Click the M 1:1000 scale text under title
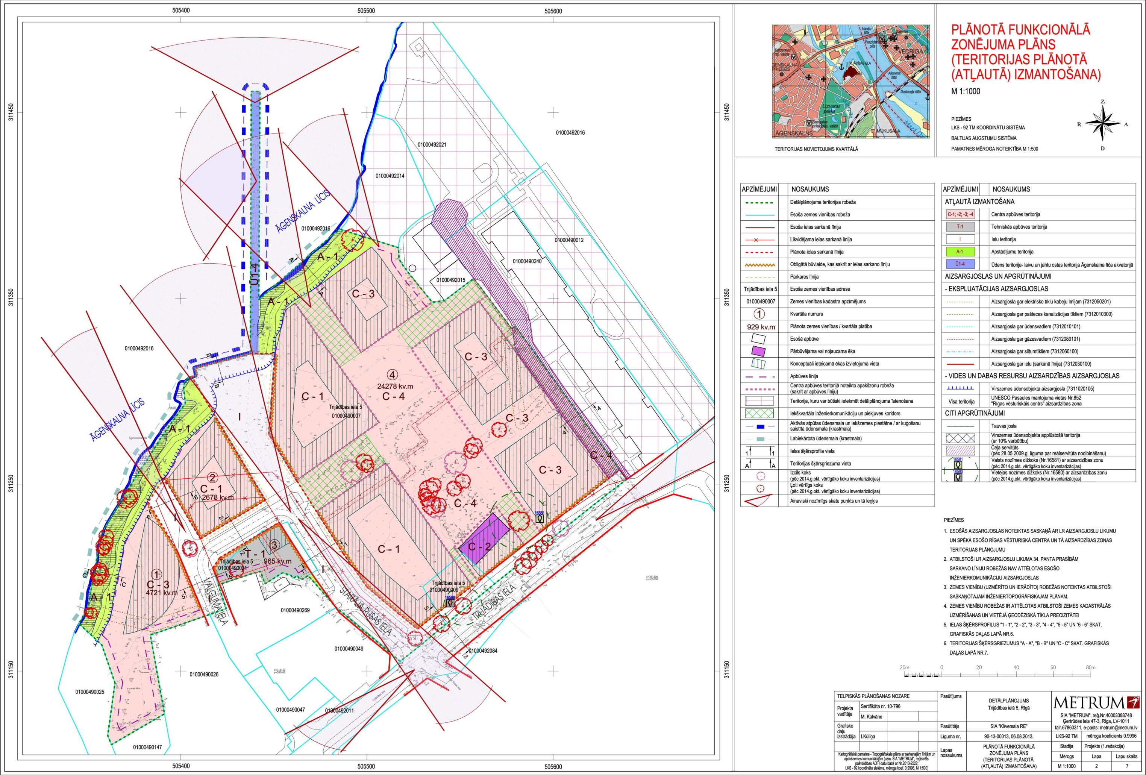 [966, 91]
